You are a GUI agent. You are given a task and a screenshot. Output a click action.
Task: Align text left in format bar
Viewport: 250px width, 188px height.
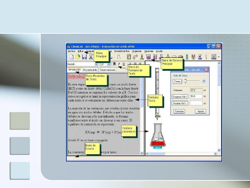(130, 63)
